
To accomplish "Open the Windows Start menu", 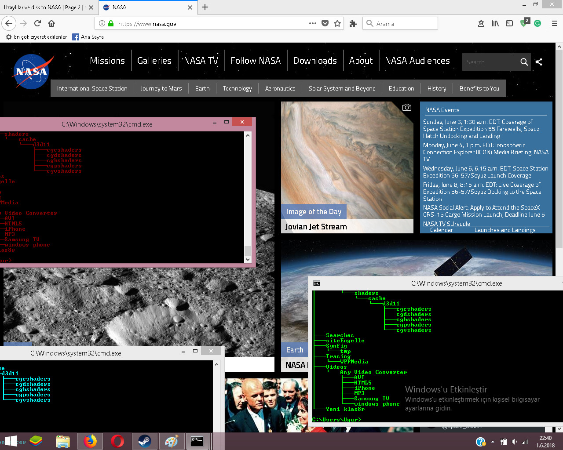I will (x=11, y=441).
